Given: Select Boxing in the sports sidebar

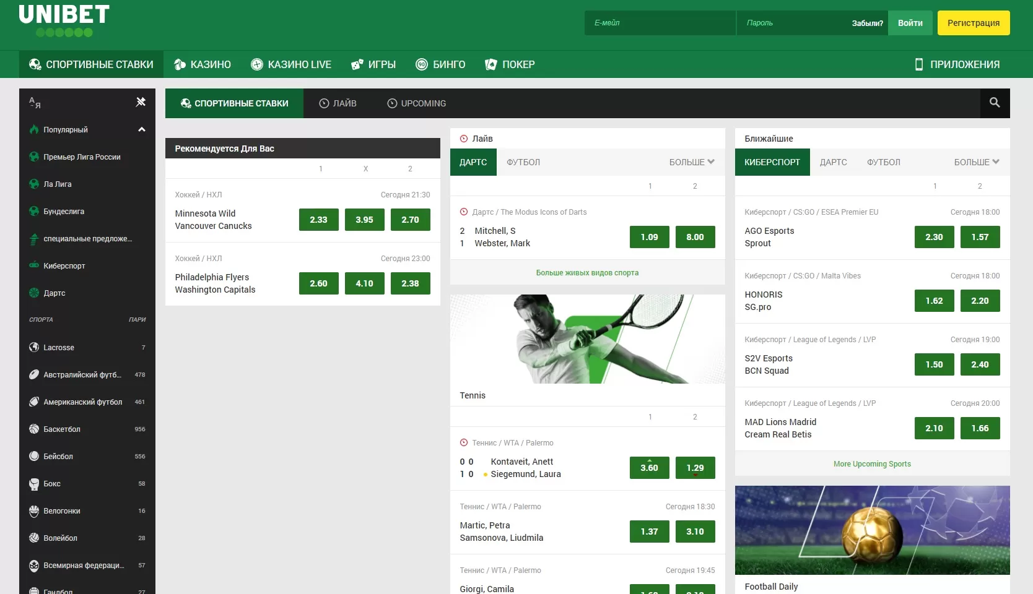Looking at the screenshot, I should [x=52, y=484].
